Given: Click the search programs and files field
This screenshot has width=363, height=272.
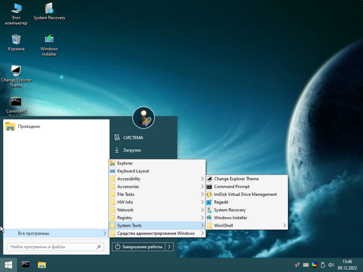Looking at the screenshot, I should (55, 247).
